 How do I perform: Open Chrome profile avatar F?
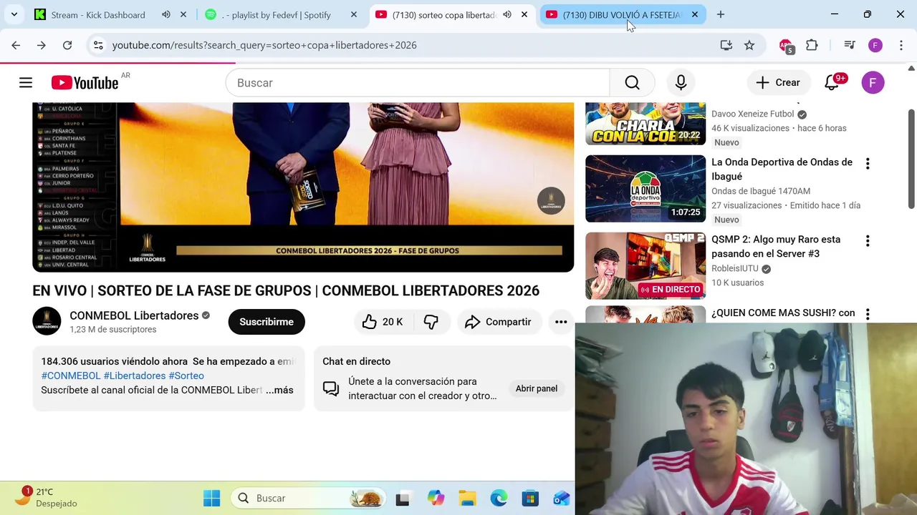pyautogui.click(x=875, y=45)
